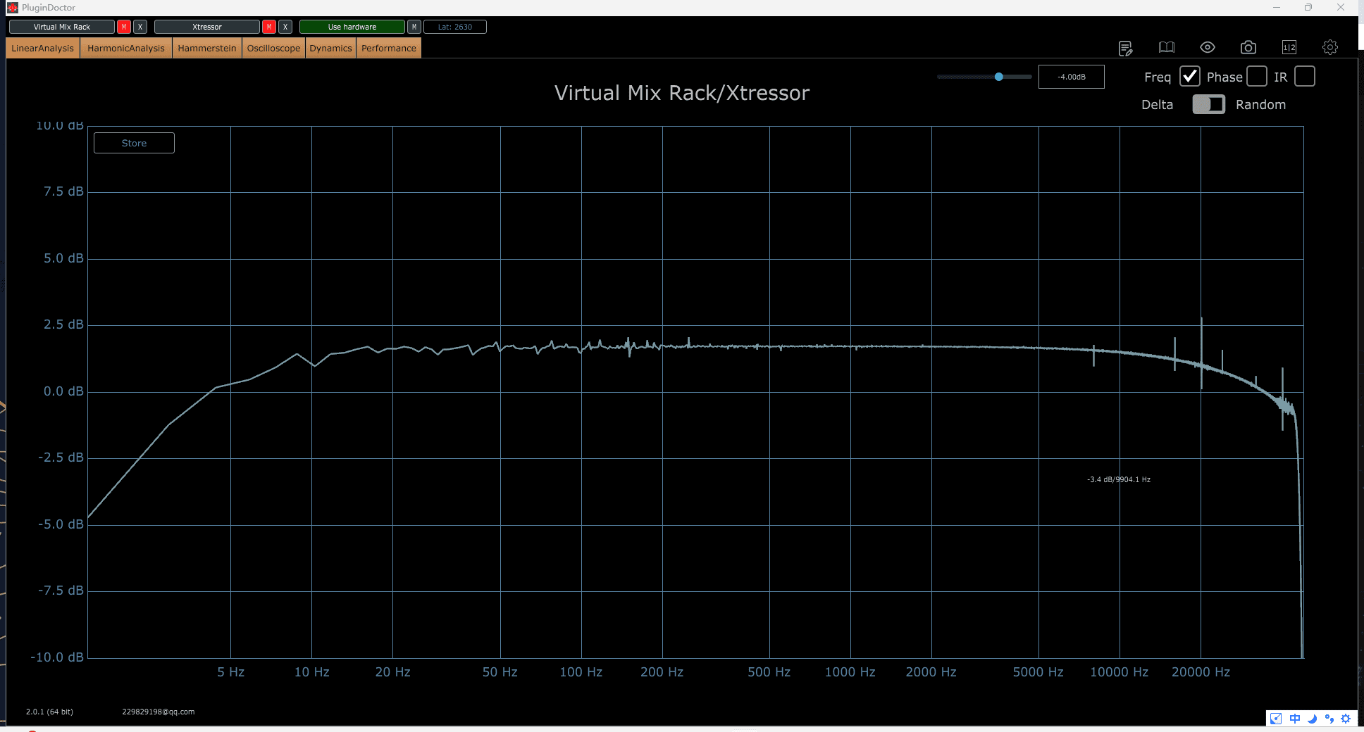Open settings gear icon
1364x732 pixels.
[1330, 47]
